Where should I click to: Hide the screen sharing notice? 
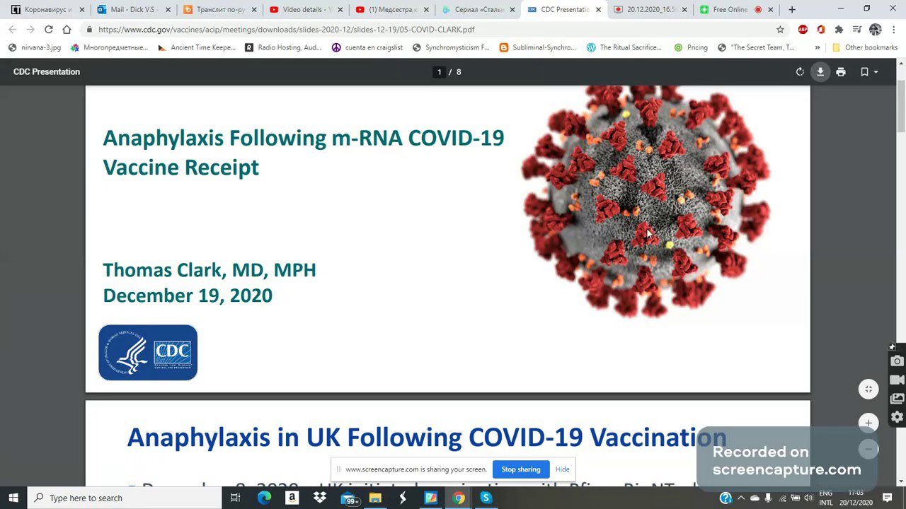(563, 469)
